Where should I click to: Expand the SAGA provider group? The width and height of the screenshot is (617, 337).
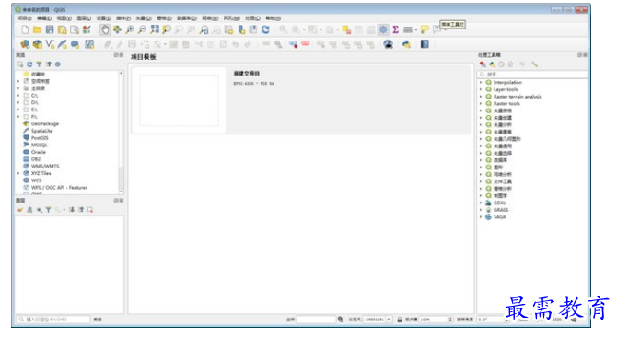[481, 217]
